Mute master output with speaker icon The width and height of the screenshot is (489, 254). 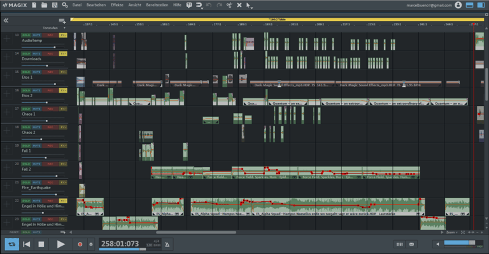tap(437, 244)
